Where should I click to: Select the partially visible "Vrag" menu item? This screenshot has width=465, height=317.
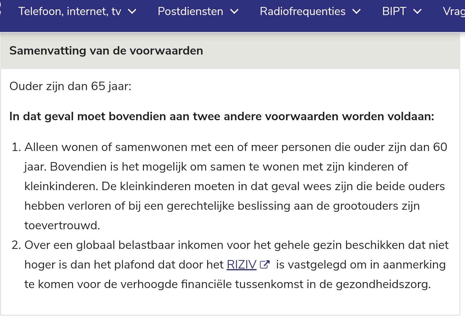pos(454,11)
